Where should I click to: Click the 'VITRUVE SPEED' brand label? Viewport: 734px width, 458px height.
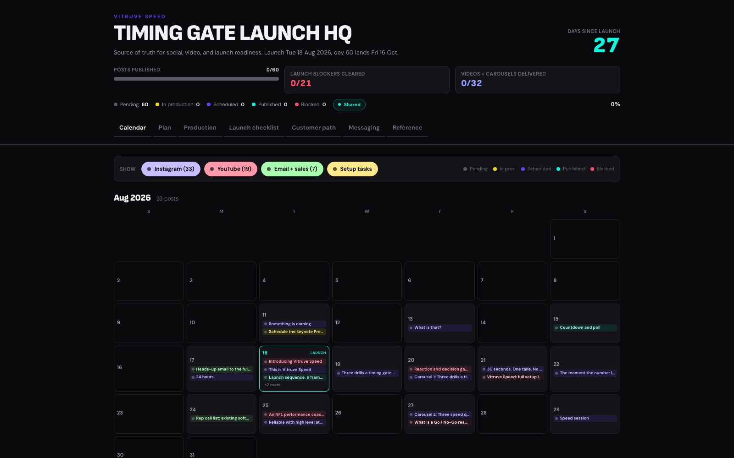pyautogui.click(x=139, y=16)
